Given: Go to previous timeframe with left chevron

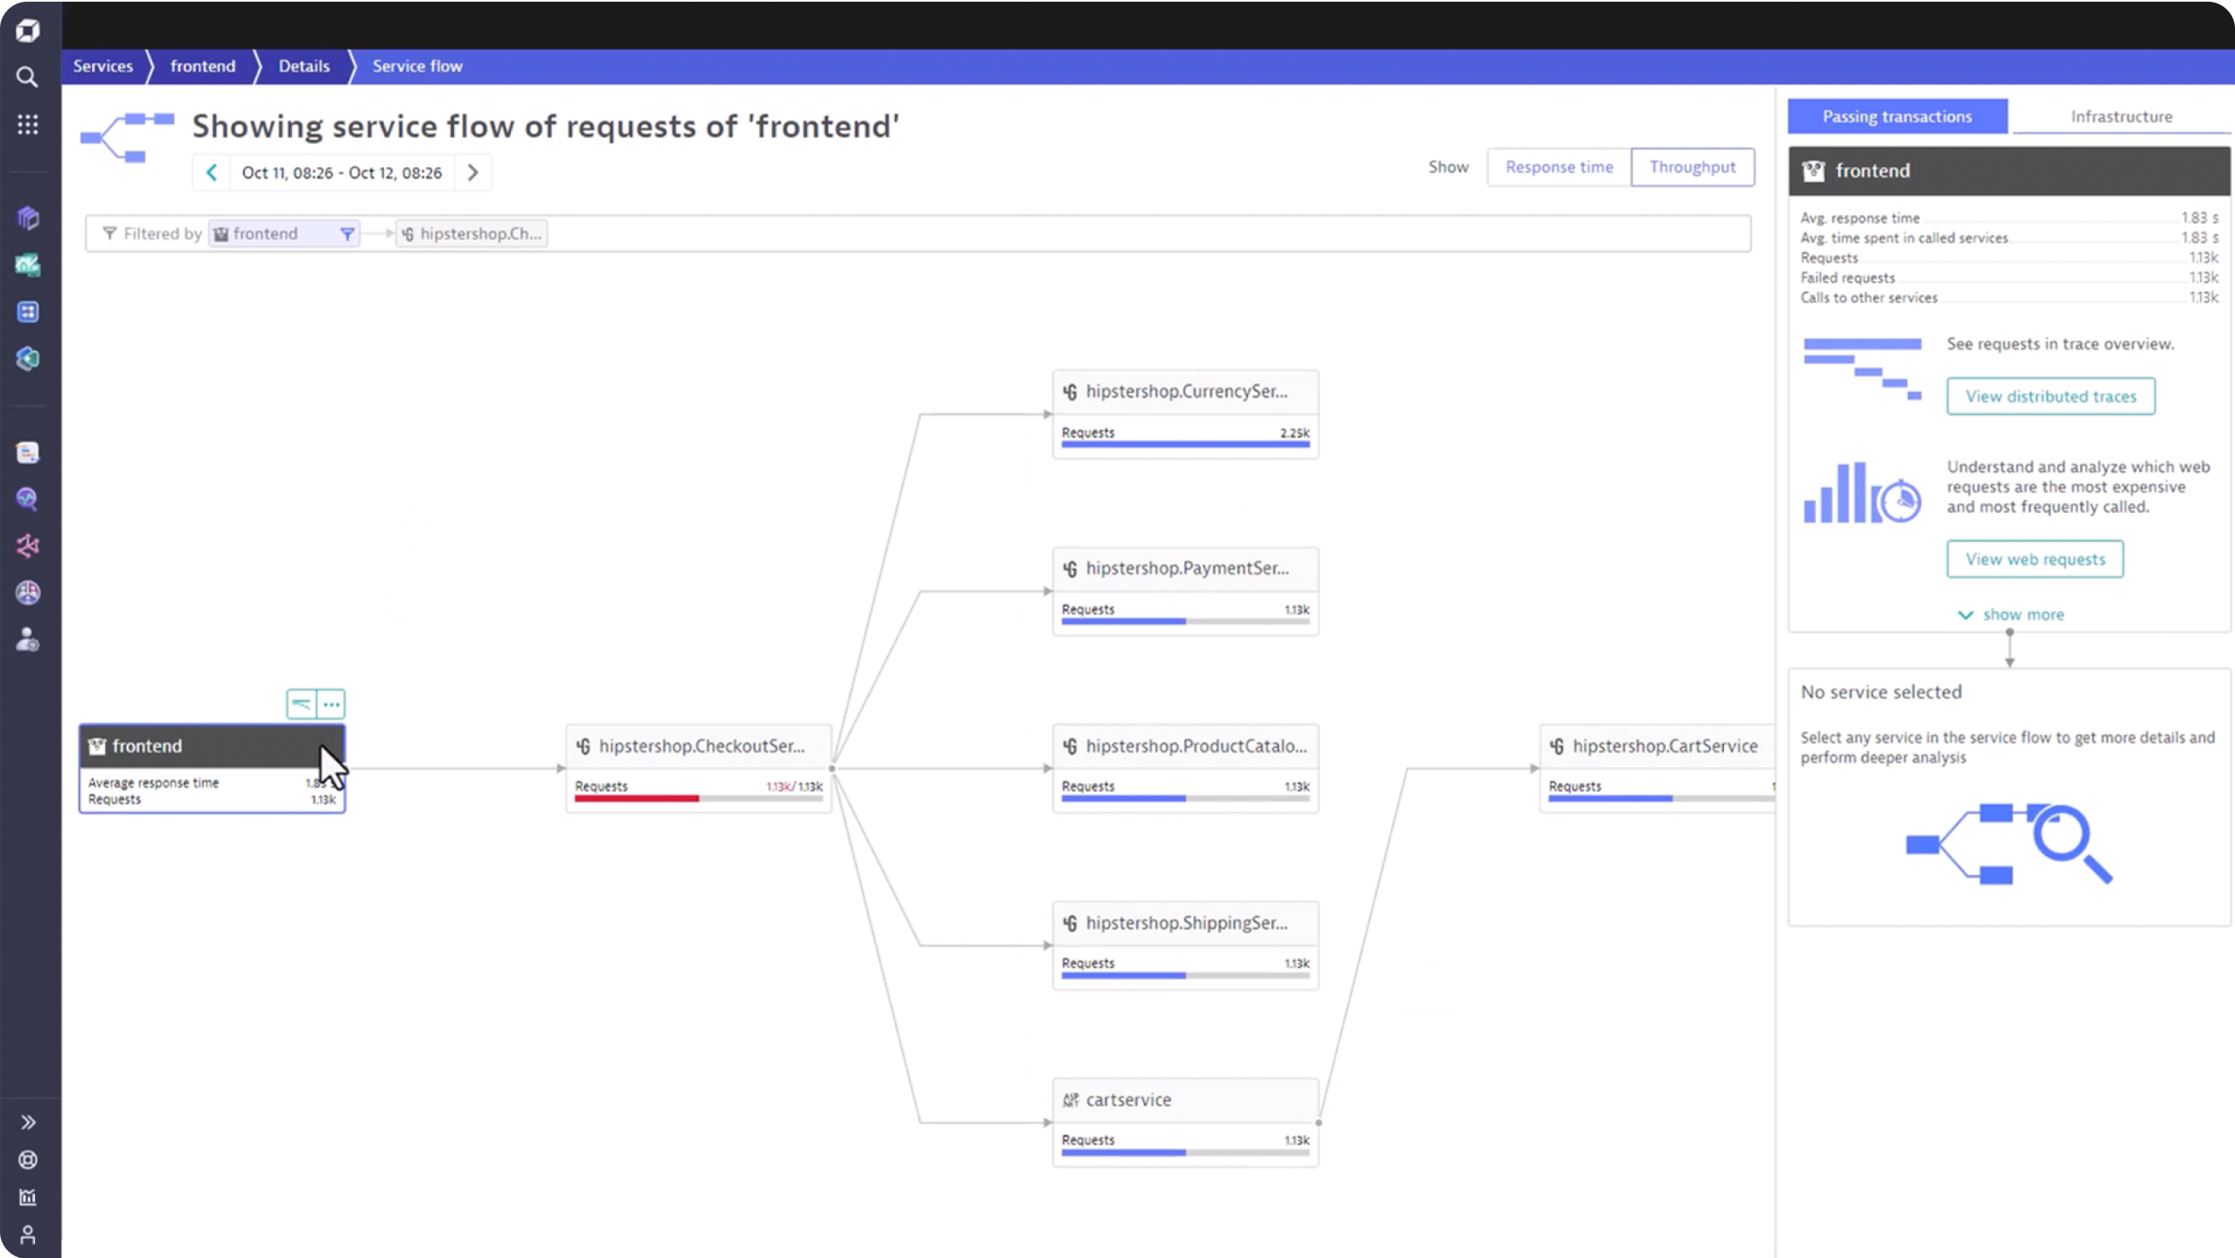Looking at the screenshot, I should [x=212, y=172].
